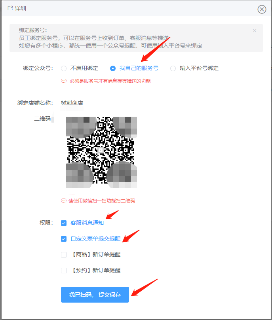Dismiss the 绑定服务号 info notice
The width and height of the screenshot is (272, 320).
click(x=255, y=30)
